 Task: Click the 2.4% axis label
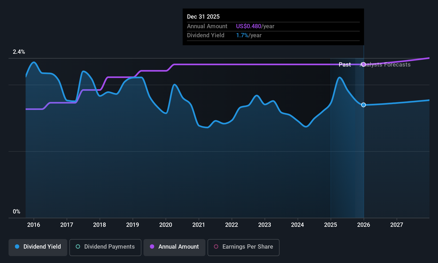click(x=19, y=52)
